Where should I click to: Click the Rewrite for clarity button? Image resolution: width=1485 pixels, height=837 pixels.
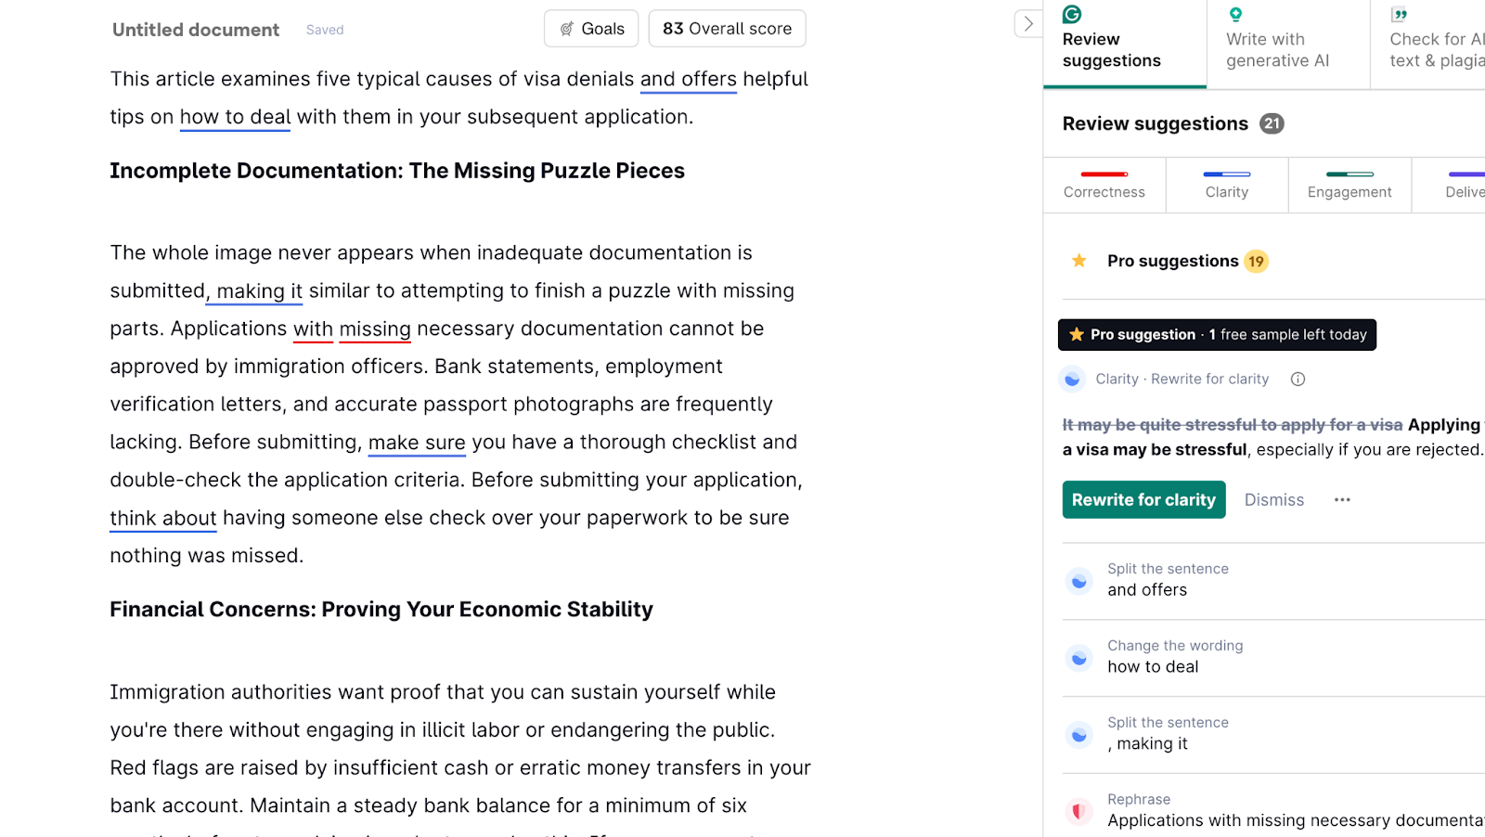point(1143,499)
